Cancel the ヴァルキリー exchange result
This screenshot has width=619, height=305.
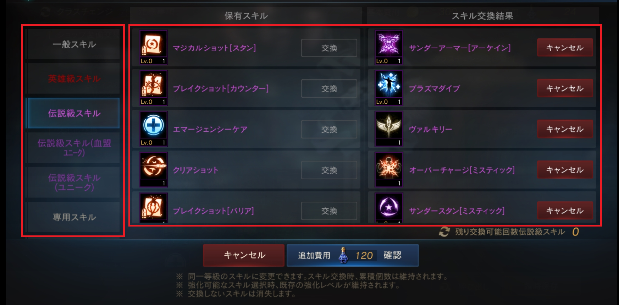[565, 129]
